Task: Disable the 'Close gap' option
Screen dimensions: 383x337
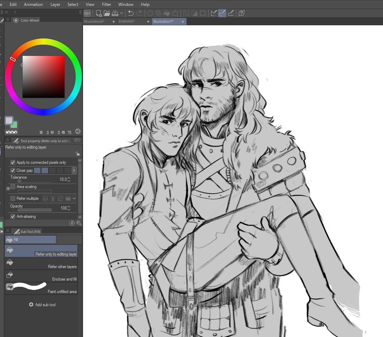Action: point(13,170)
